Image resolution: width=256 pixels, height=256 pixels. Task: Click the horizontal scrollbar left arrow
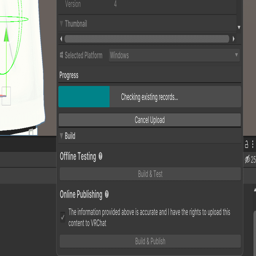(x=61, y=39)
